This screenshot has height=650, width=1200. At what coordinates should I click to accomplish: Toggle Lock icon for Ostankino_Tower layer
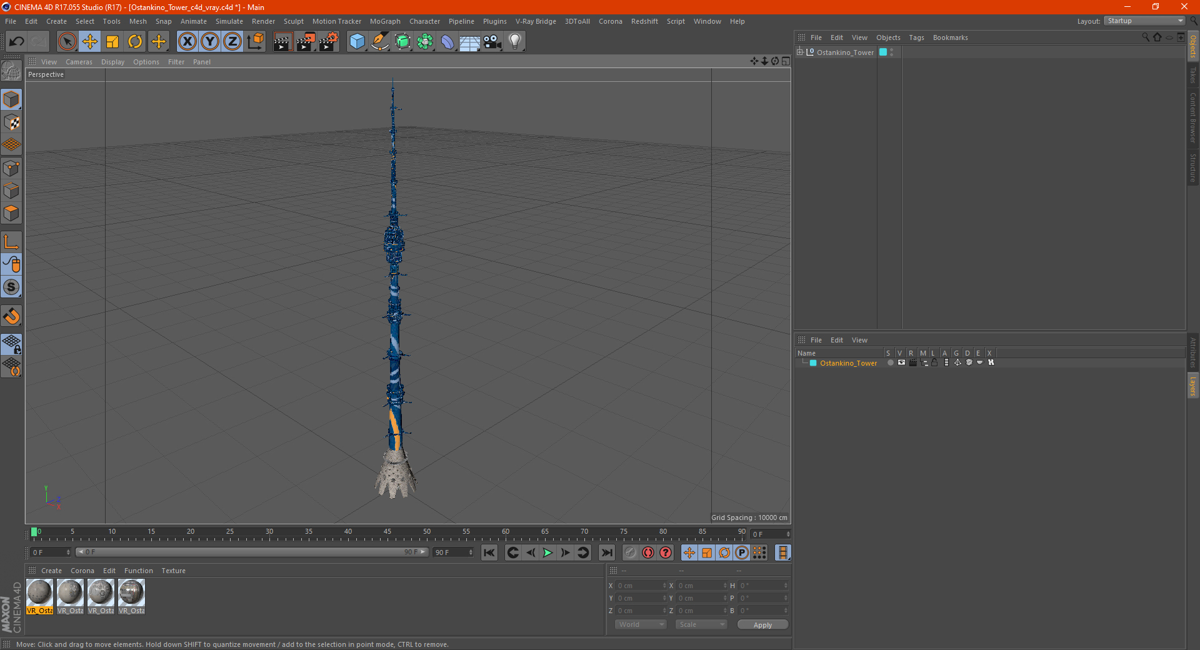coord(934,362)
